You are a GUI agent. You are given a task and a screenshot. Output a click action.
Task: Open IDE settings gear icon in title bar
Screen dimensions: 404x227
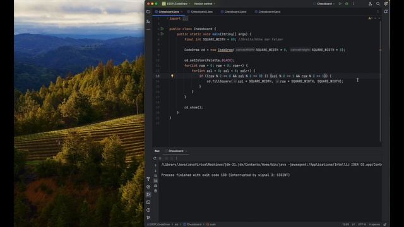[386, 4]
